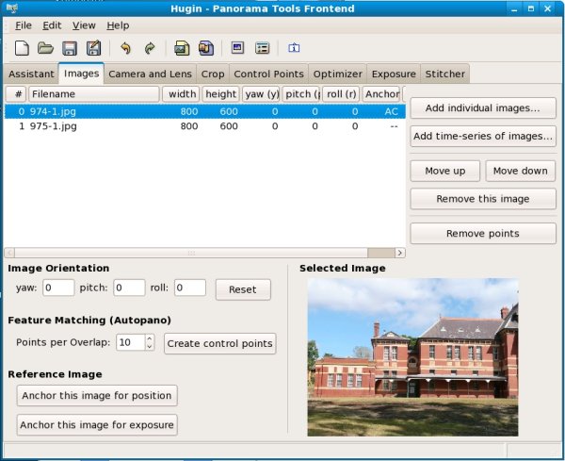565x461 pixels.
Task: Show the control points list toolbar icon
Action: tap(262, 48)
